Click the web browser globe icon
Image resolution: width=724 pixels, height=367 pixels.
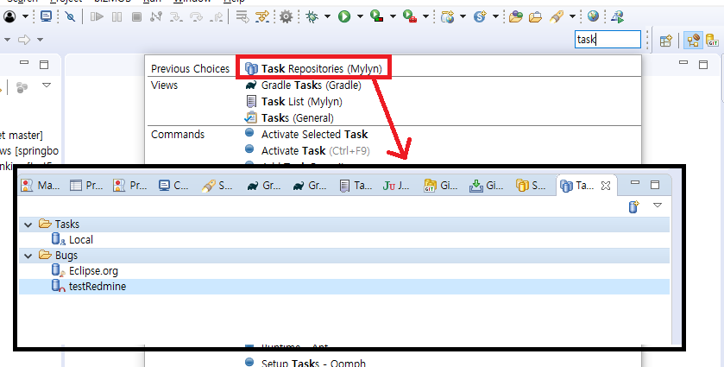pyautogui.click(x=594, y=16)
